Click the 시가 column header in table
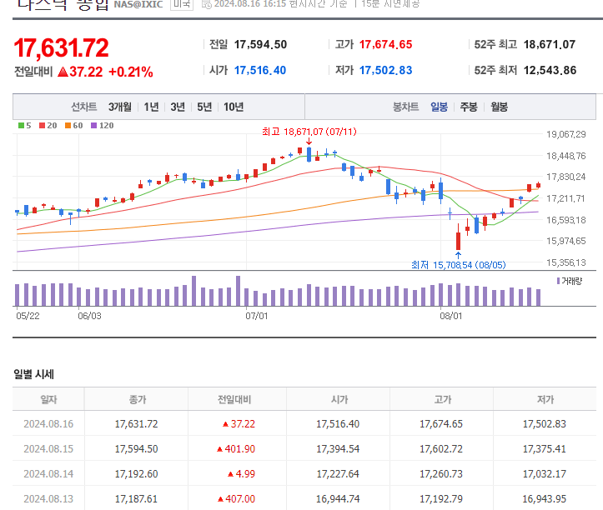 tap(339, 400)
